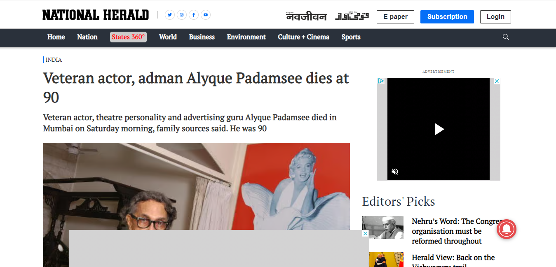Image resolution: width=556 pixels, height=267 pixels.
Task: Open the E paper button
Action: (x=395, y=17)
